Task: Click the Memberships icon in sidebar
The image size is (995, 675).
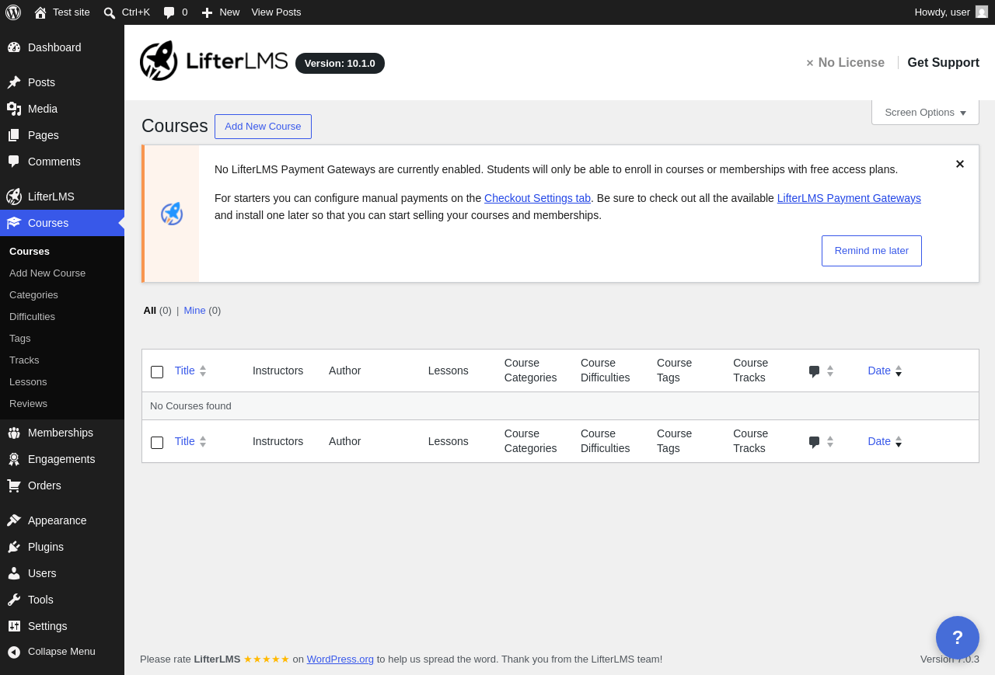Action: (x=14, y=433)
